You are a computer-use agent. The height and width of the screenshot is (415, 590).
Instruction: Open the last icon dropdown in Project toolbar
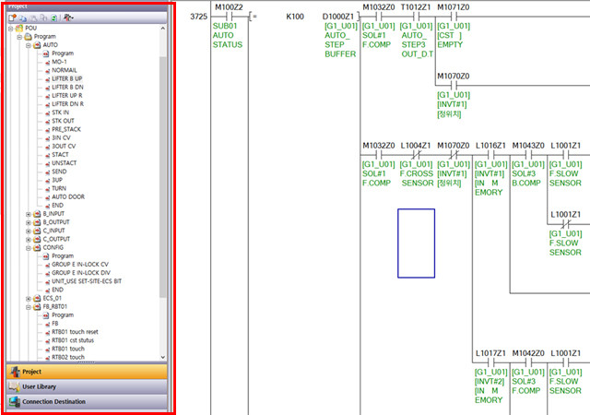click(x=69, y=18)
